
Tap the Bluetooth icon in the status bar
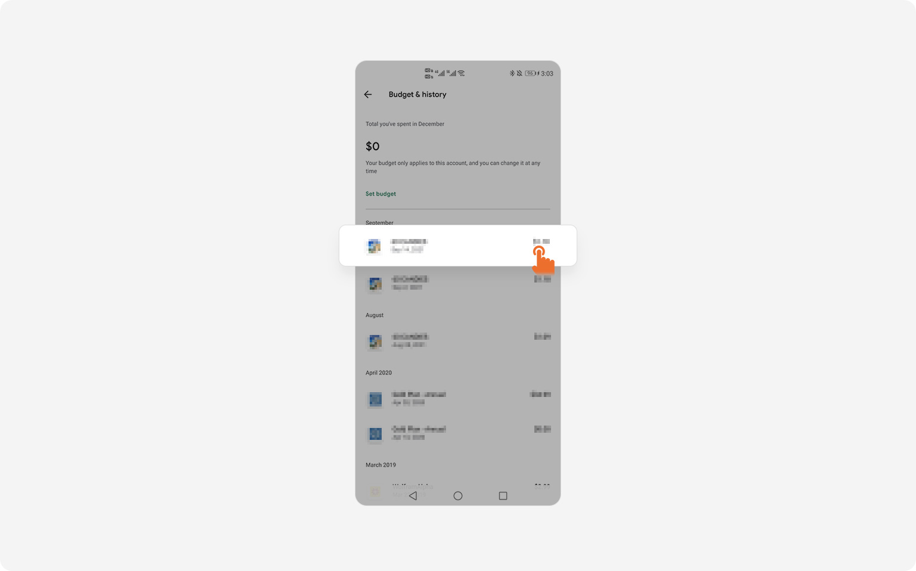512,73
